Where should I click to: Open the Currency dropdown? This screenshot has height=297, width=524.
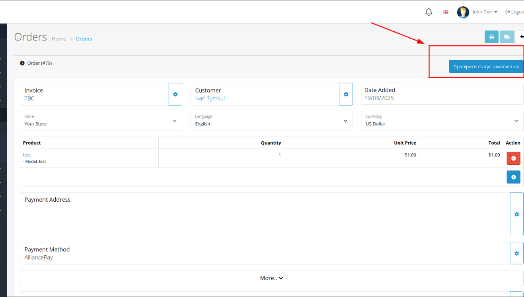(x=442, y=121)
